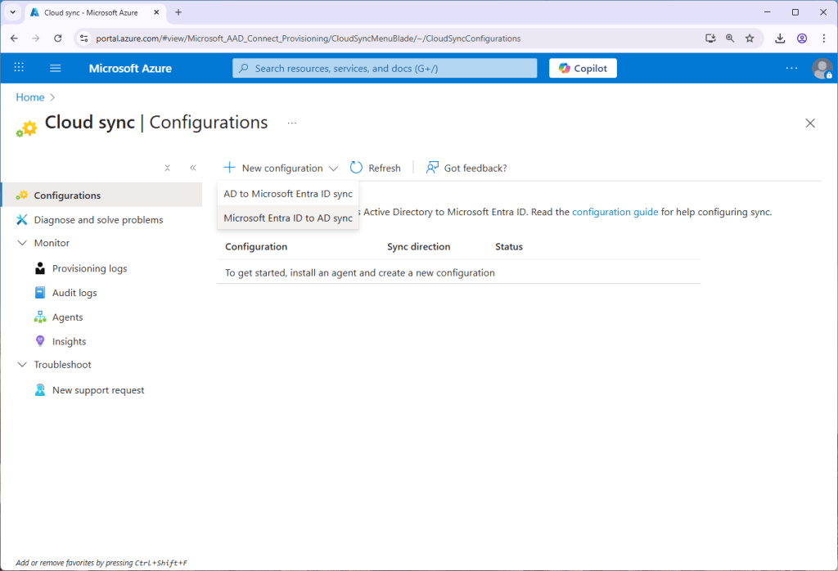Viewport: 838px width, 571px height.
Task: Open Audit logs from Monitor section
Action: tap(74, 293)
